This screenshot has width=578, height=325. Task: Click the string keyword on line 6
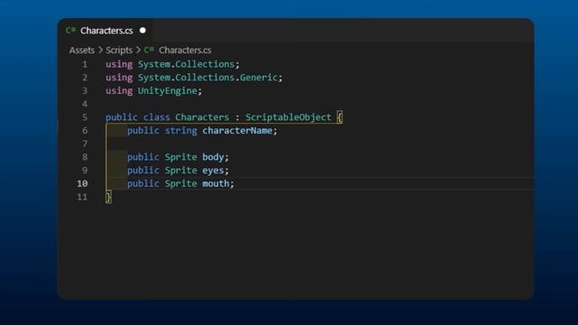tap(181, 131)
